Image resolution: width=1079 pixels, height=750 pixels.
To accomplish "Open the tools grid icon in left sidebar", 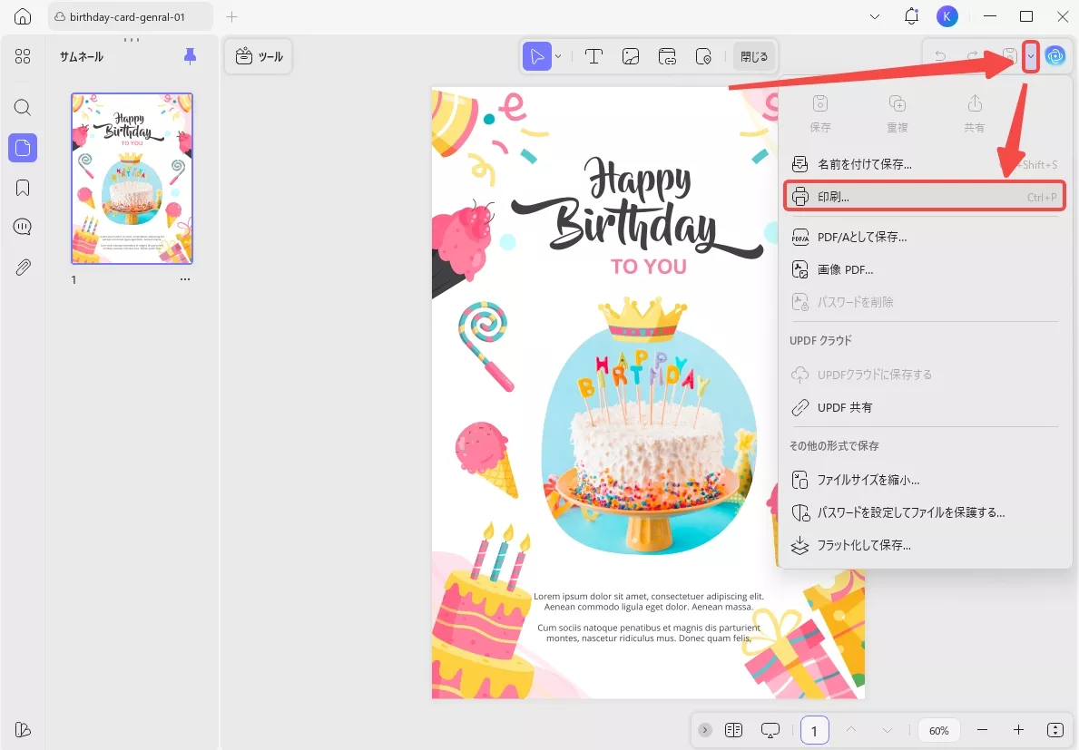I will click(x=23, y=56).
